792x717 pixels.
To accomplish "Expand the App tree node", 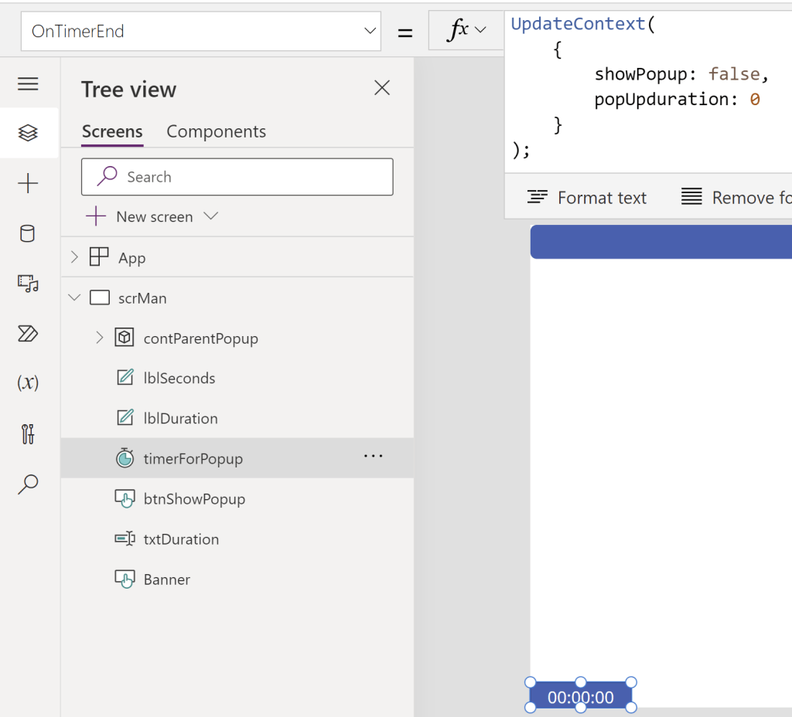I will coord(74,257).
